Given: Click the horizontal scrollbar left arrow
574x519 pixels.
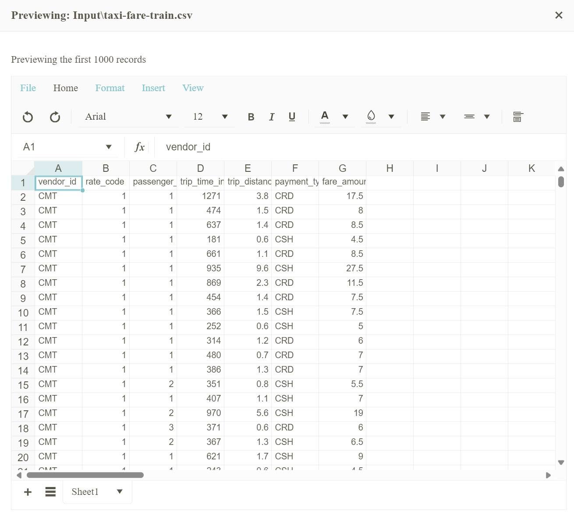Looking at the screenshot, I should [x=19, y=475].
